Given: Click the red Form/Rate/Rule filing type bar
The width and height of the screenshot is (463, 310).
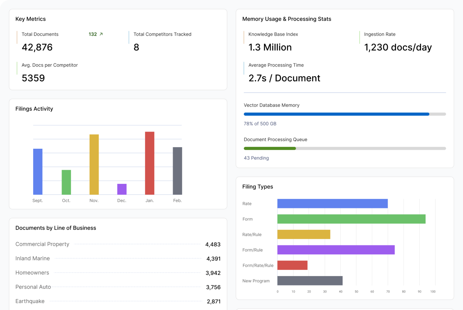Looking at the screenshot, I should click(292, 266).
